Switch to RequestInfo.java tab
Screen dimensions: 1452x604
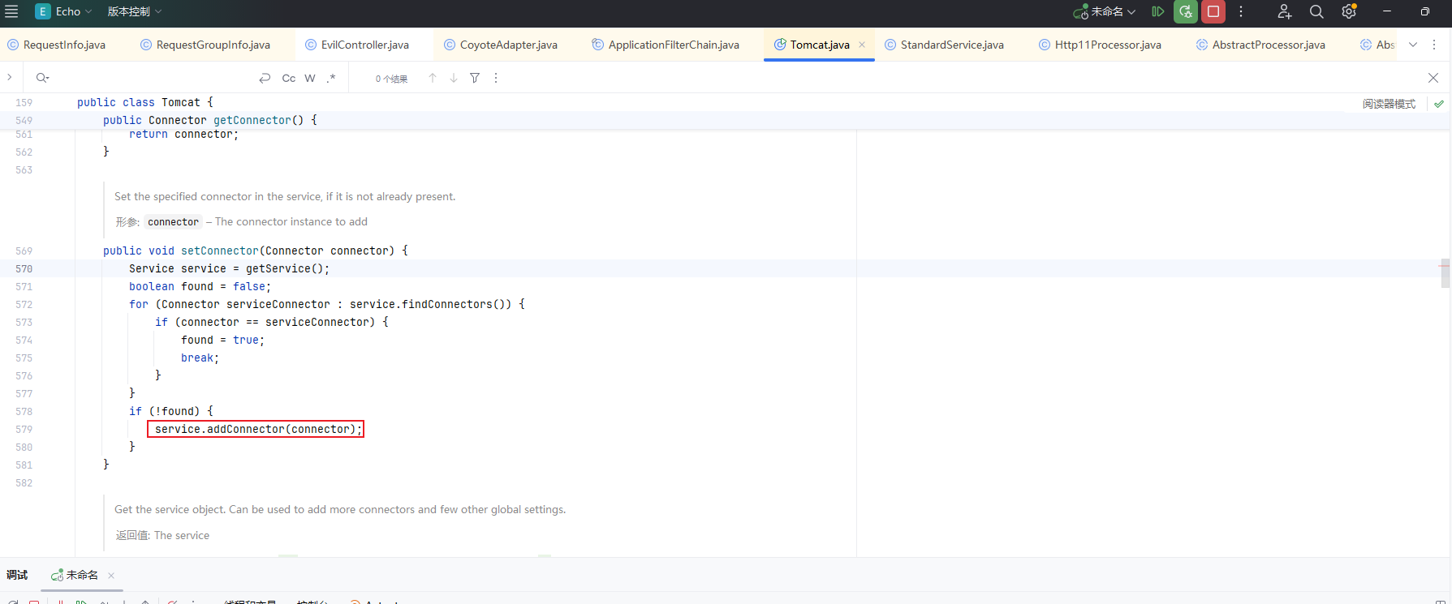(57, 45)
